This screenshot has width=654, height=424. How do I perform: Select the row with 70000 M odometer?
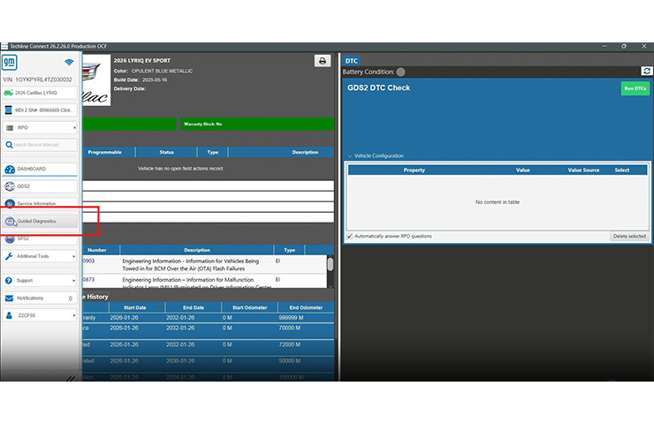[x=208, y=330]
